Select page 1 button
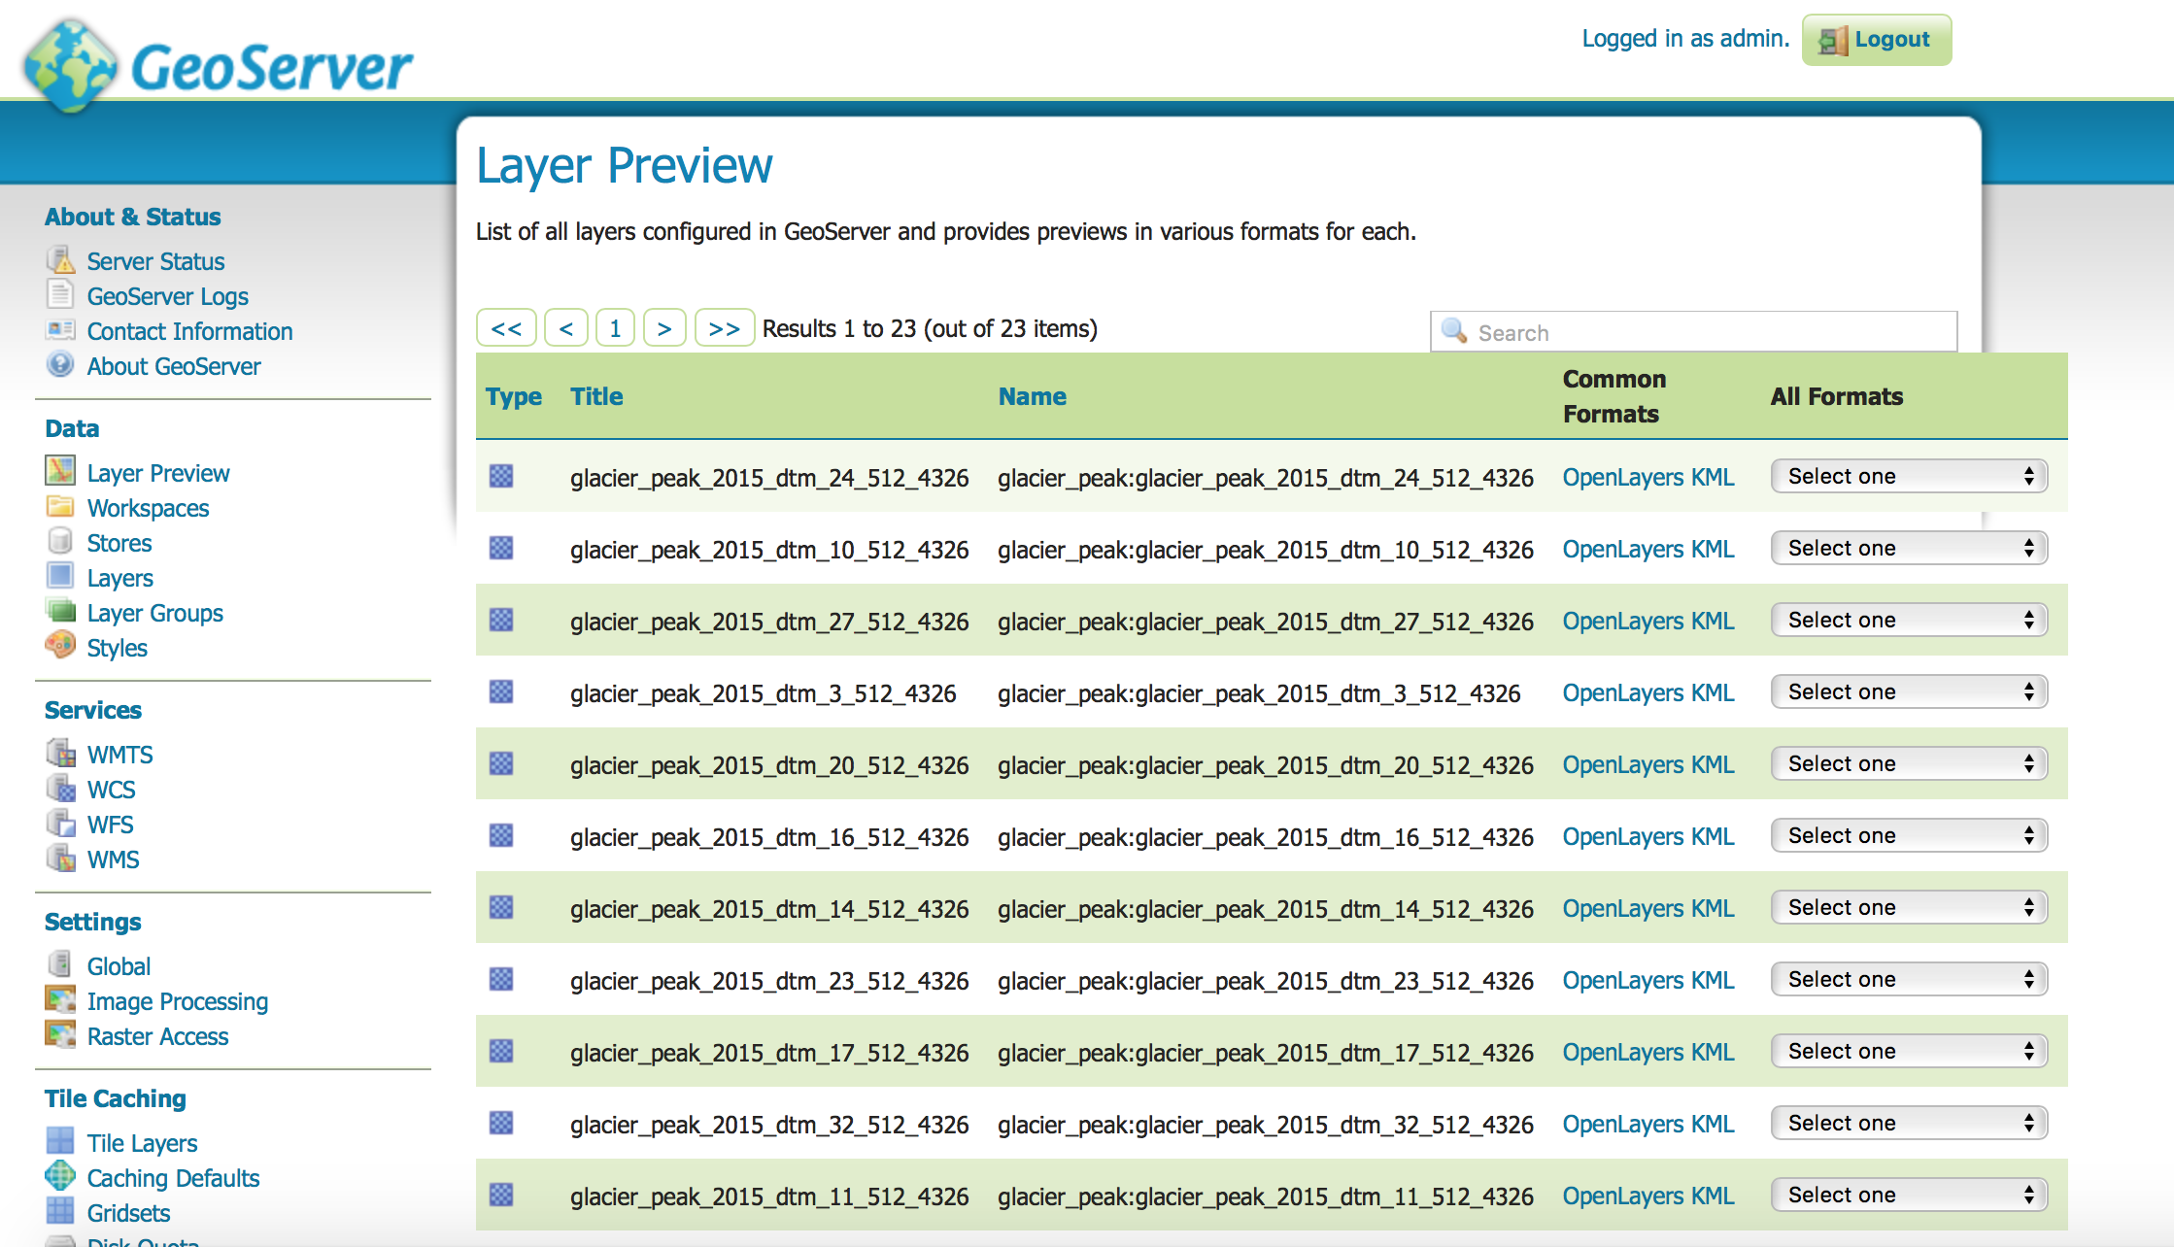Image resolution: width=2174 pixels, height=1247 pixels. click(615, 328)
